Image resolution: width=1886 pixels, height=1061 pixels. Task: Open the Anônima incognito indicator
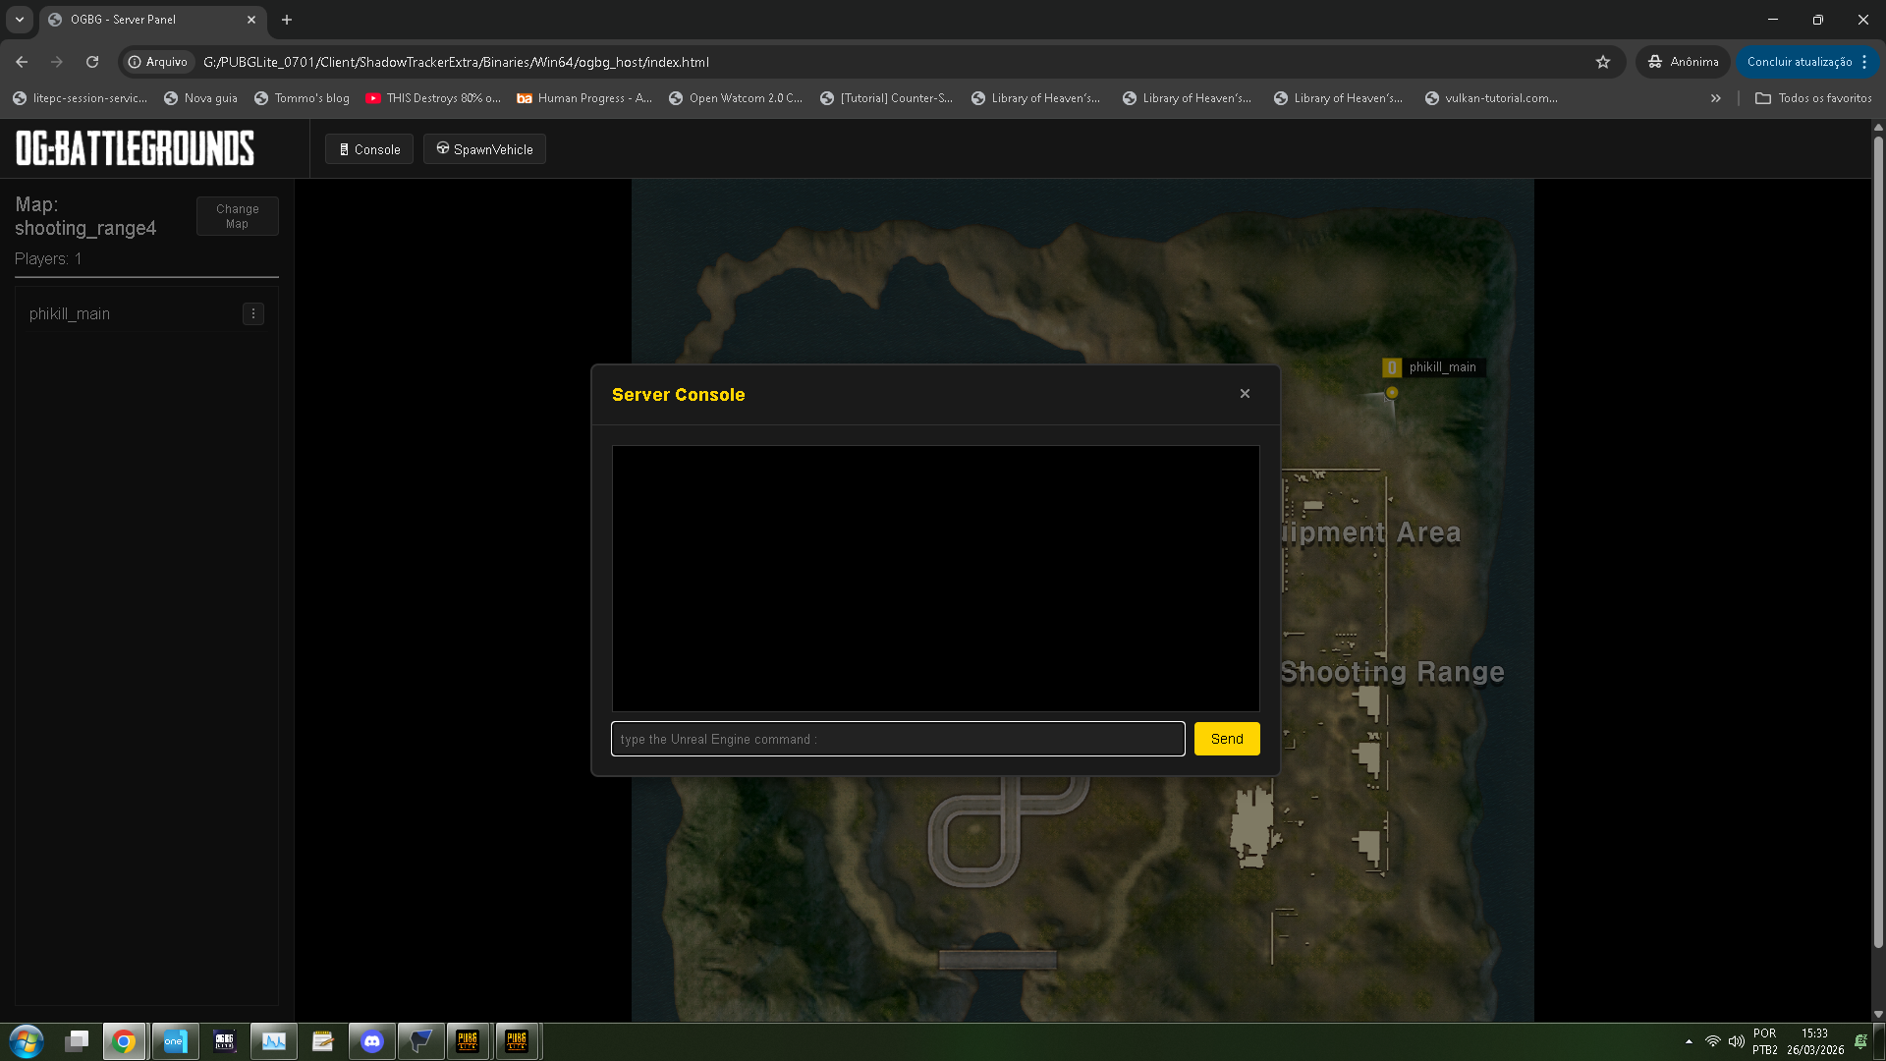pos(1684,62)
